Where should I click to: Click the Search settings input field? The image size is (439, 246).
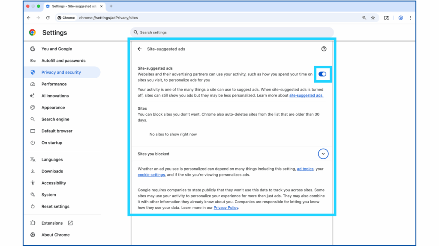[x=232, y=32]
